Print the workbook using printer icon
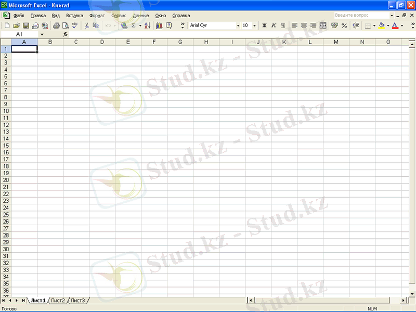This screenshot has width=416, height=312. pos(56,25)
